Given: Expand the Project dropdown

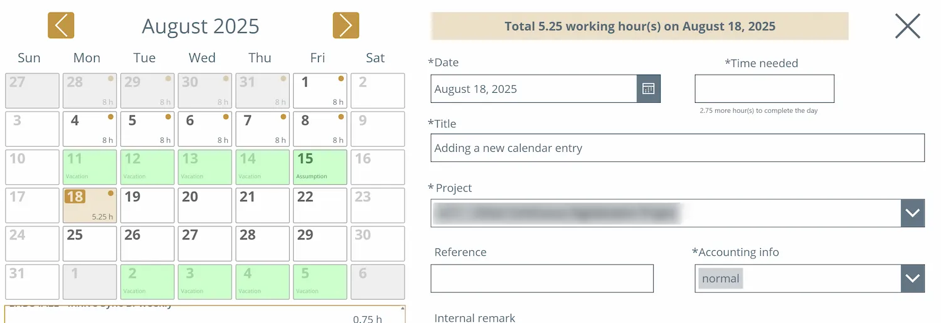Looking at the screenshot, I should click(912, 213).
